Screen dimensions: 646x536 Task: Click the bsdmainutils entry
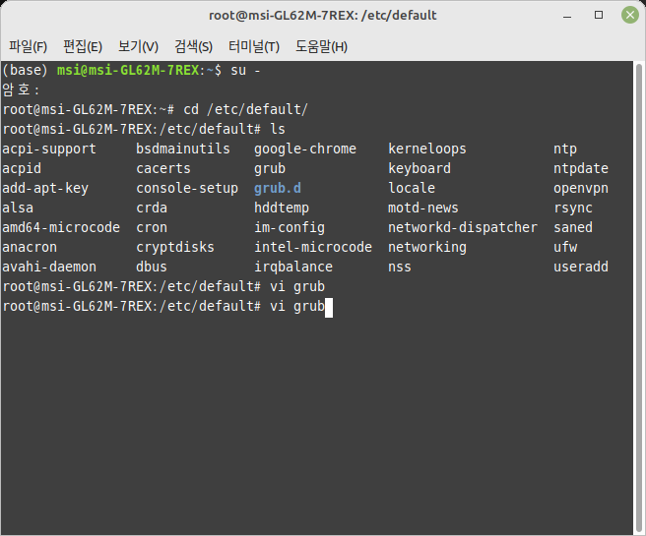tap(183, 149)
